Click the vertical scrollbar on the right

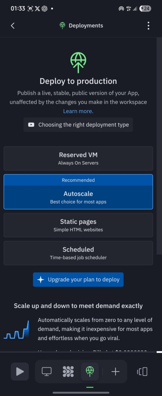(x=159, y=146)
